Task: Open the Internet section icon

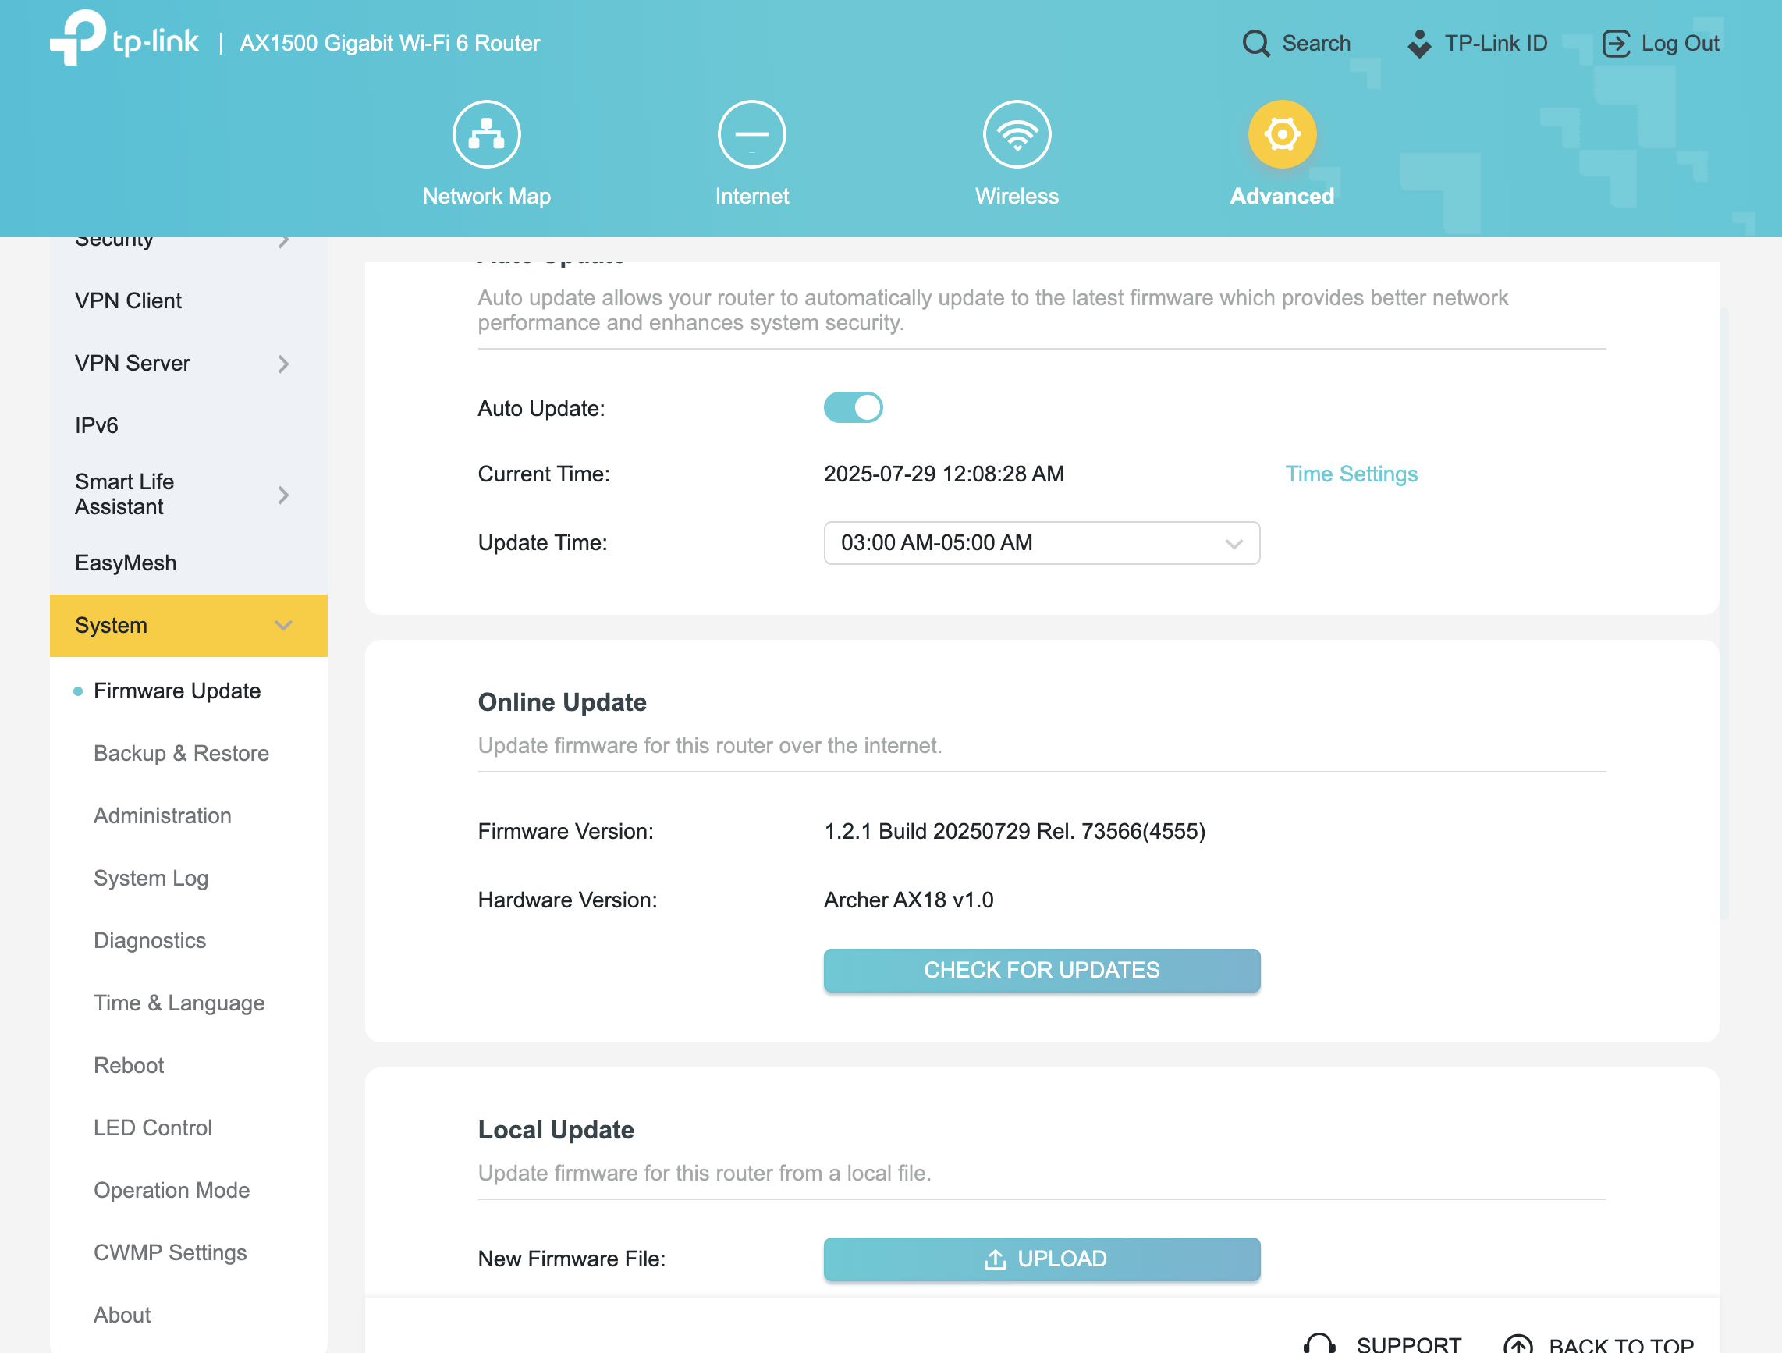Action: pyautogui.click(x=751, y=133)
